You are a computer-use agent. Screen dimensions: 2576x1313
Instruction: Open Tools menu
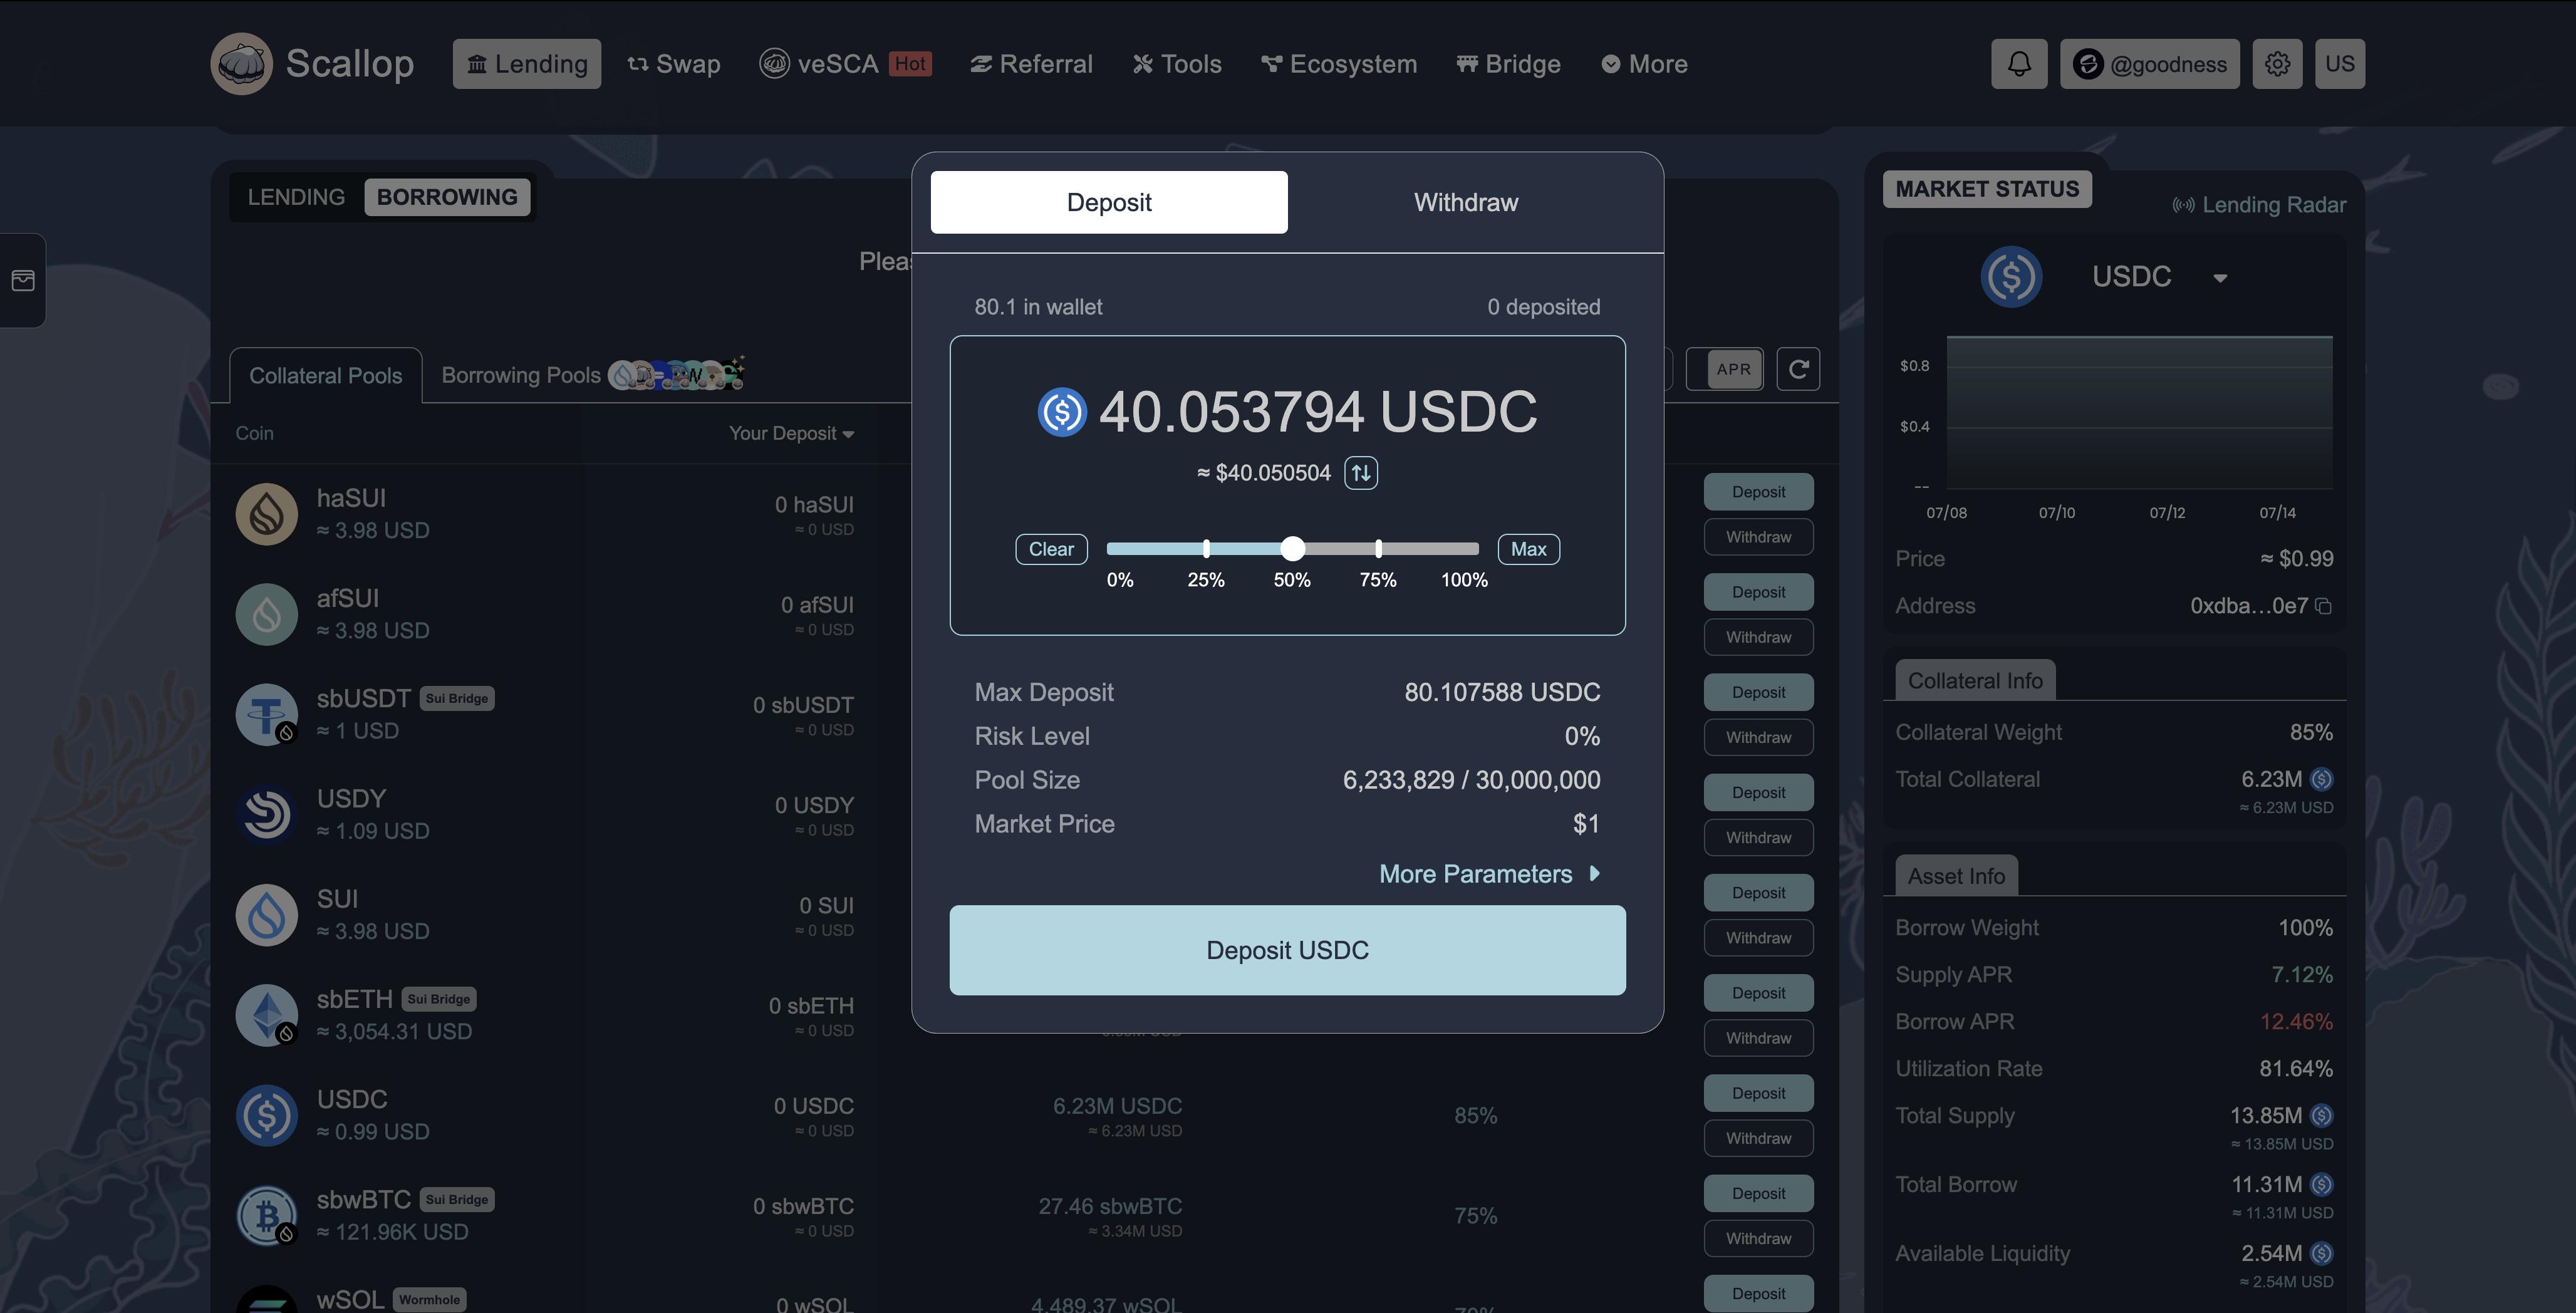click(x=1177, y=64)
